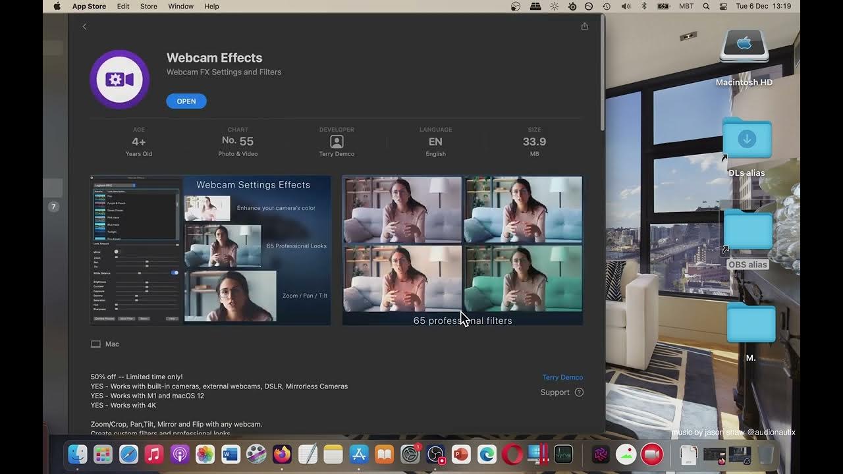
Task: Click the 'YES - Works with 4K' line
Action: pos(123,406)
